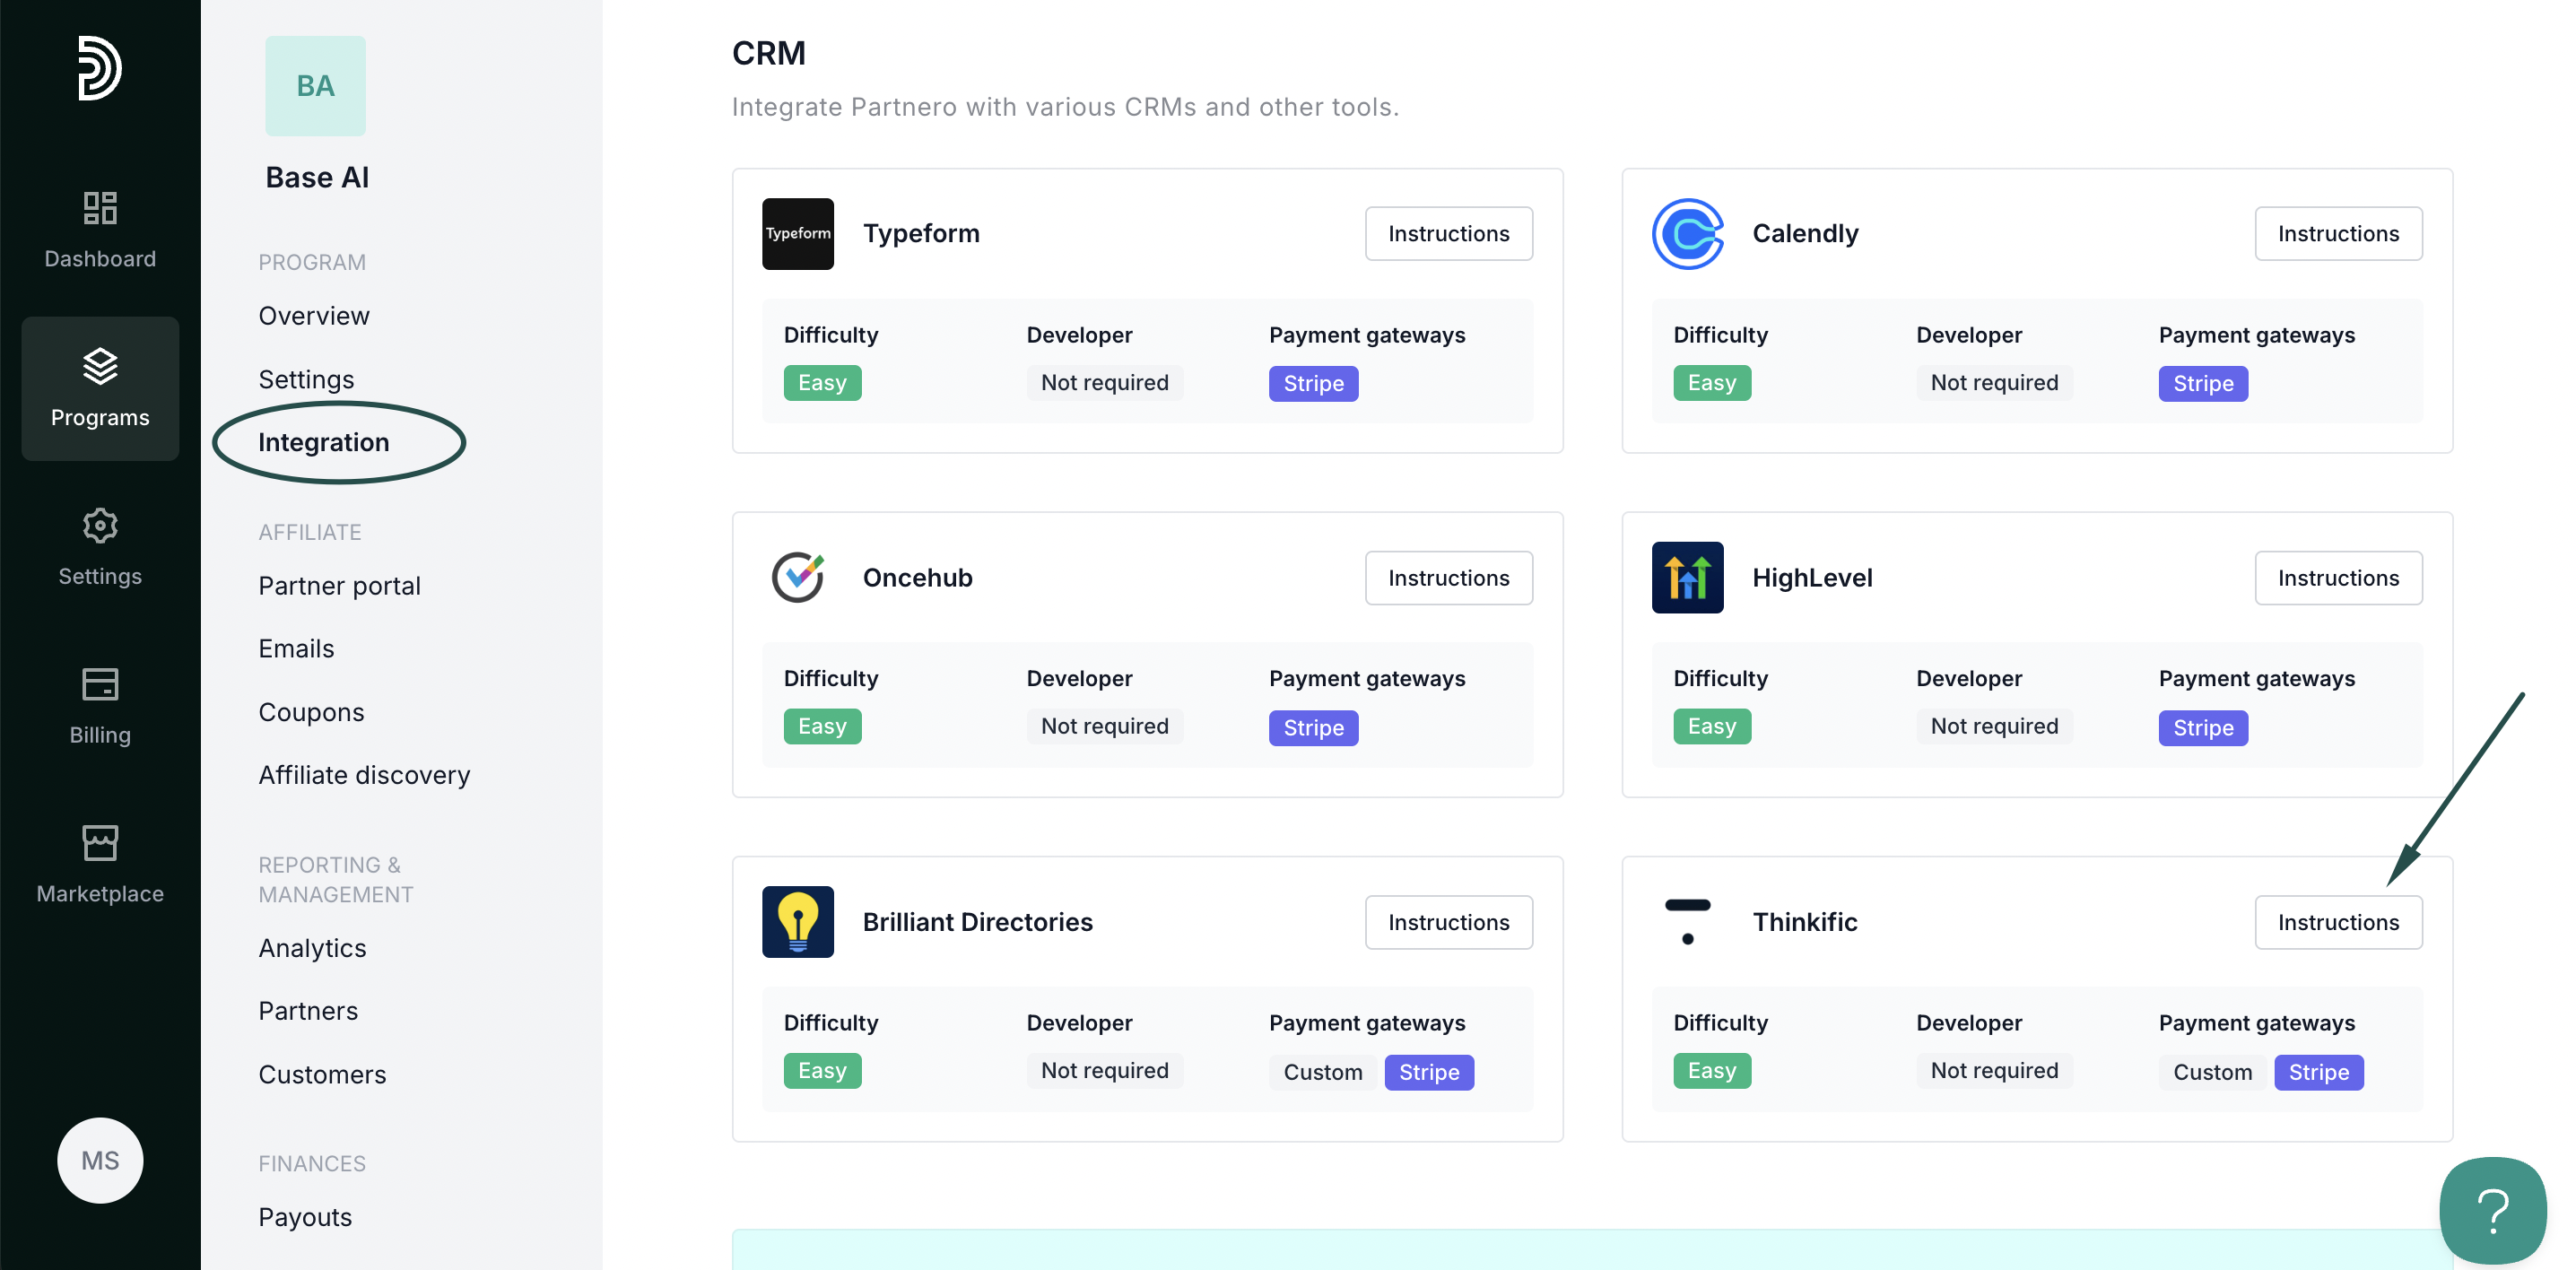
Task: Open Oncehub Instructions
Action: tap(1448, 577)
